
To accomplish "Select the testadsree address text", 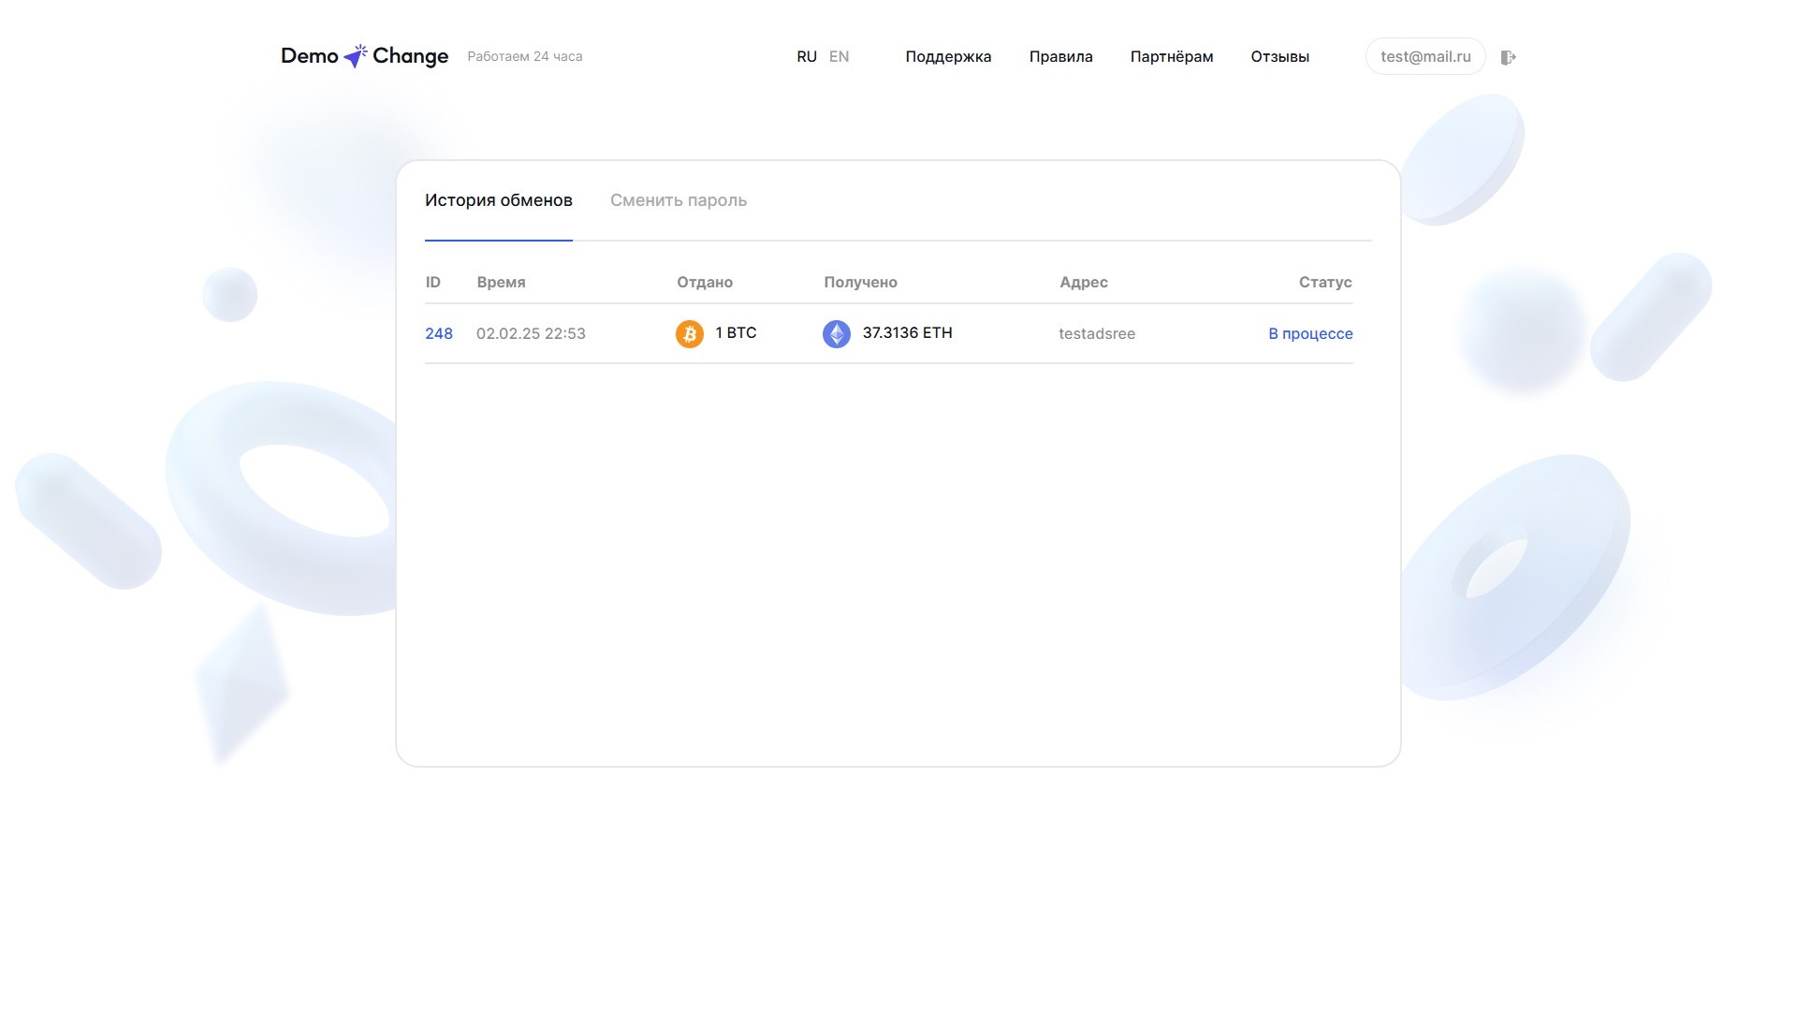I will click(x=1096, y=334).
